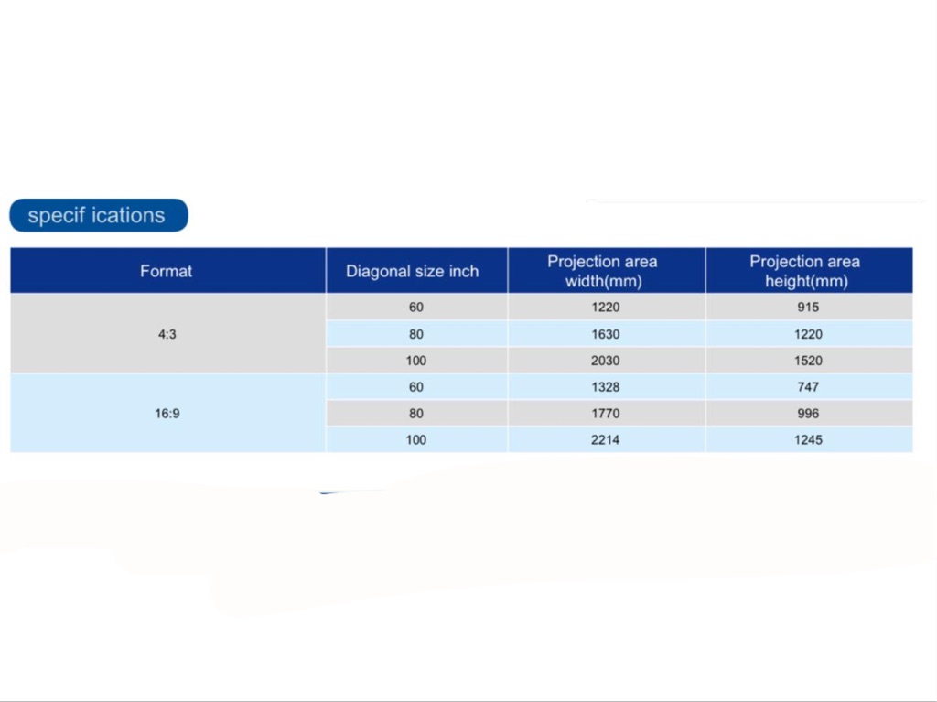Screen dimensions: 937x702
Task: Select the 996 height cell
Action: [808, 414]
